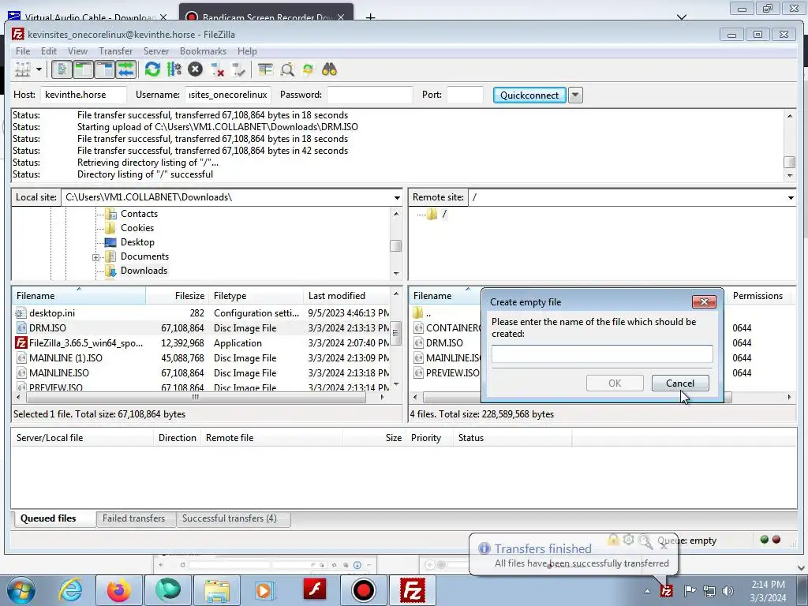Open the File menu

point(23,51)
